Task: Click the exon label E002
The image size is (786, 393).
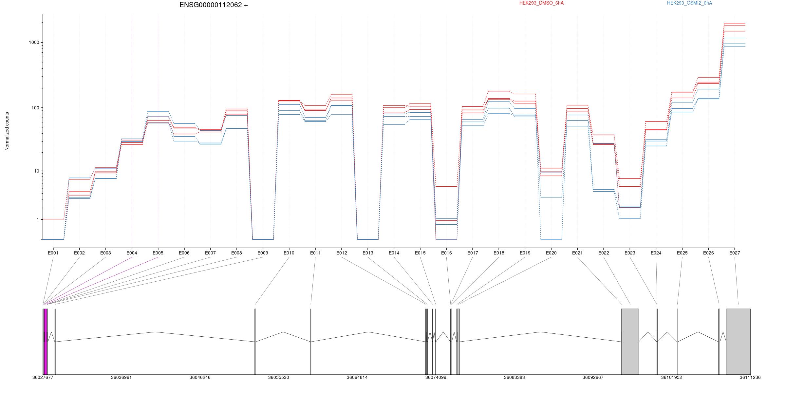Action: (79, 253)
